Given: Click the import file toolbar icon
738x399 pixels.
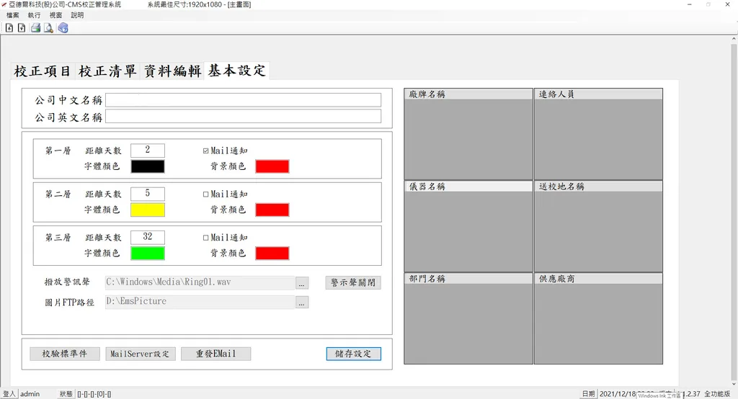Looking at the screenshot, I should (x=9, y=28).
